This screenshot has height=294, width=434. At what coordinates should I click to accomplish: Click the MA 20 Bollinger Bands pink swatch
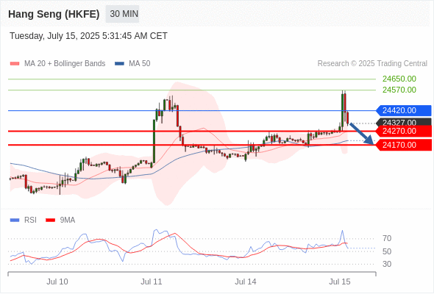click(15, 64)
